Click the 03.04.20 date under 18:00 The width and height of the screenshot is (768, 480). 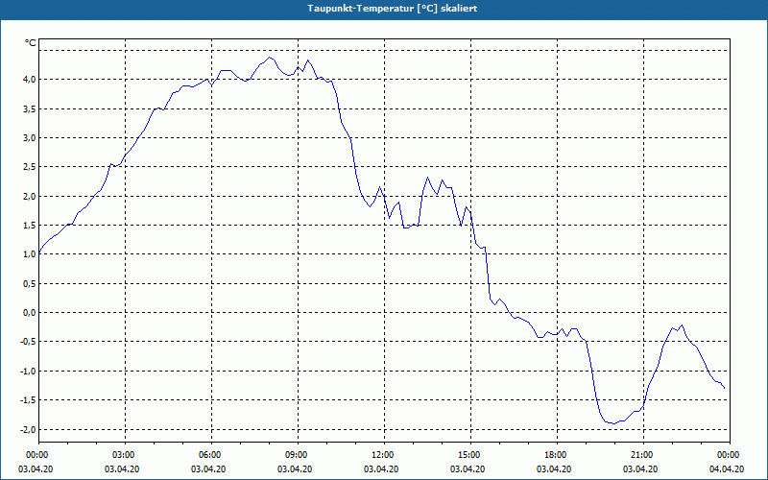coord(554,469)
